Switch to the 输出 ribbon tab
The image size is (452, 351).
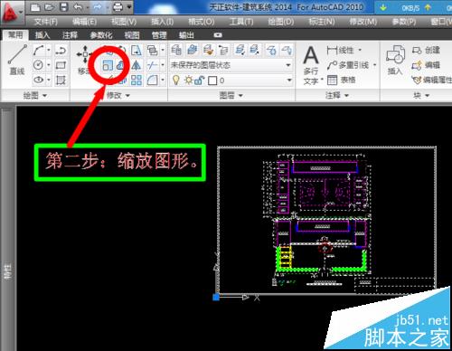tap(186, 35)
